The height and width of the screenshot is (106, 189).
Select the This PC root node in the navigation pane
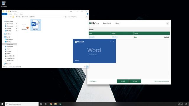click(x=8, y=37)
